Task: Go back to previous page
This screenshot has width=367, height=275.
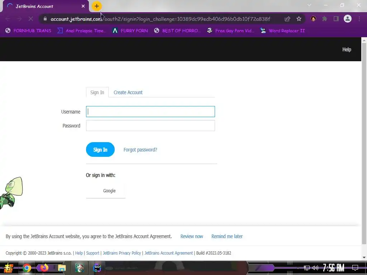Action: tap(8, 19)
